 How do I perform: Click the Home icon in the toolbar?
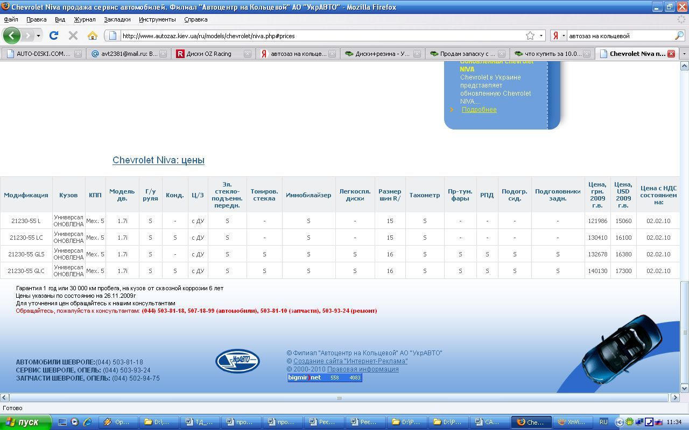92,35
